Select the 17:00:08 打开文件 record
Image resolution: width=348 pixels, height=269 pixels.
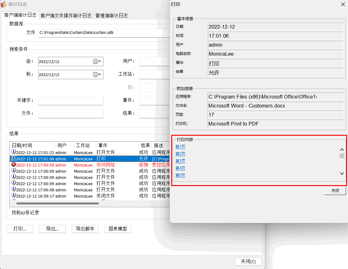click(x=90, y=190)
